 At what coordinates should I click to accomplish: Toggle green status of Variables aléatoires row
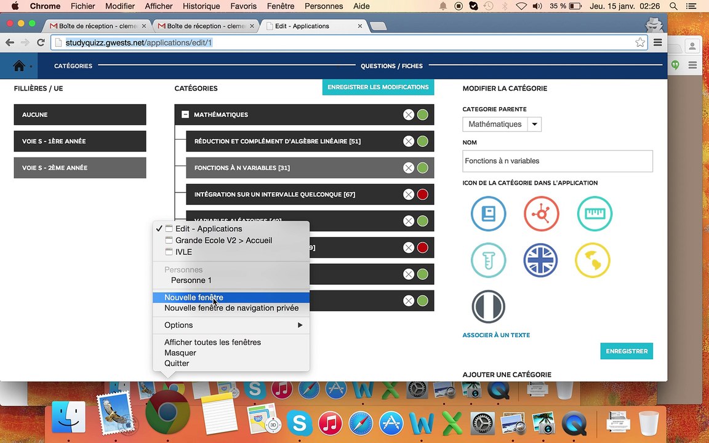(x=422, y=221)
